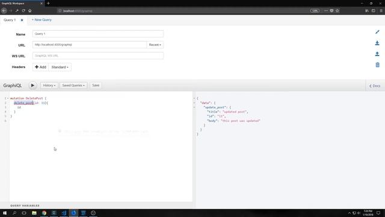385x217 pixels.
Task: Open Task View on the taskbar
Action: click(24, 213)
